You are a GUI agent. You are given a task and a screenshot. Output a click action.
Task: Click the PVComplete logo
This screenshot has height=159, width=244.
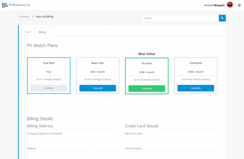pos(16,5)
